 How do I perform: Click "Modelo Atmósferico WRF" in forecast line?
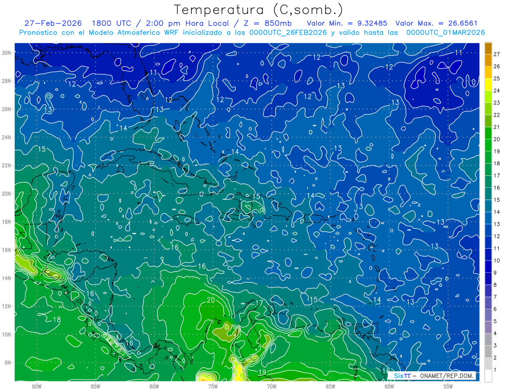coord(134,32)
